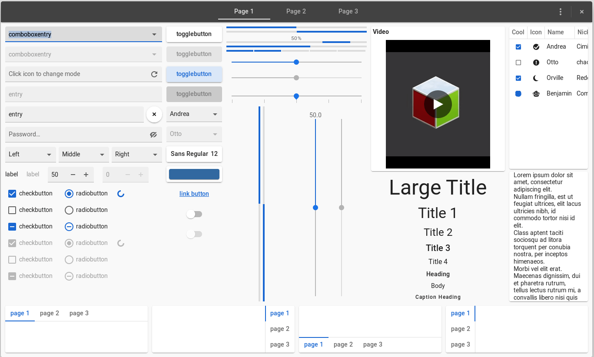Screen dimensions: 594x357
Task: Open the three-dot menu in the header bar
Action: 560,12
